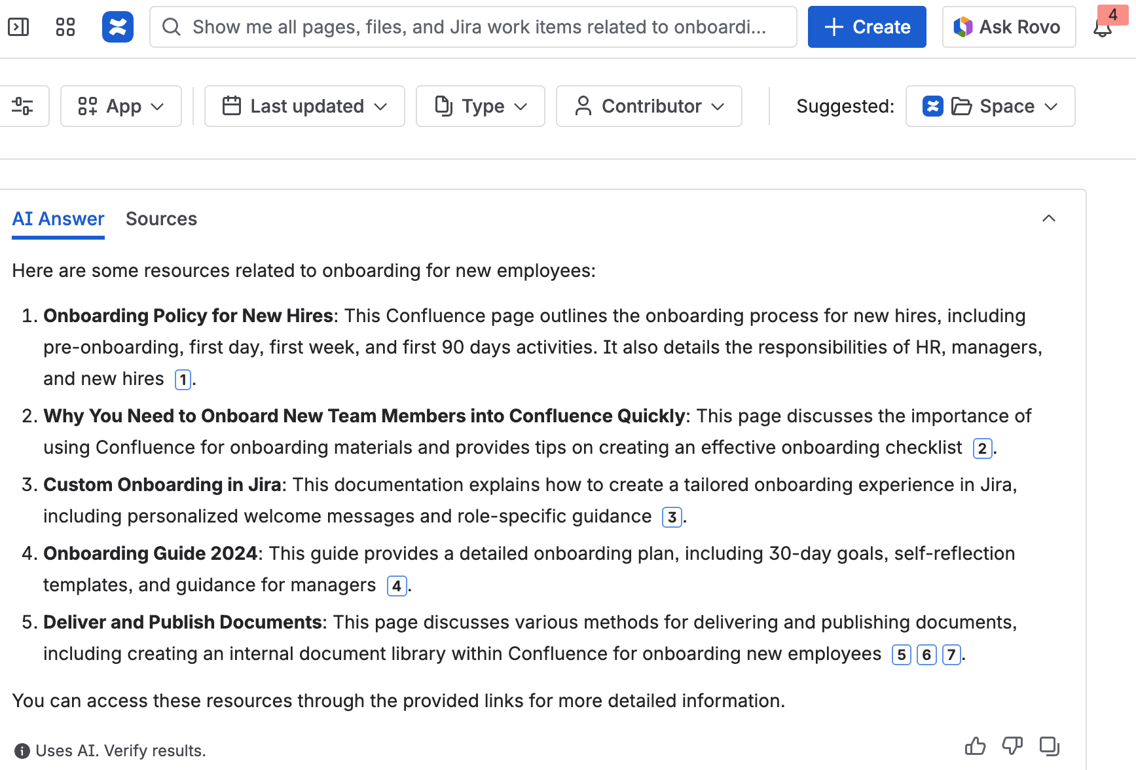The image size is (1136, 770).
Task: Open the suggested Space filter dropdown
Action: pos(990,106)
